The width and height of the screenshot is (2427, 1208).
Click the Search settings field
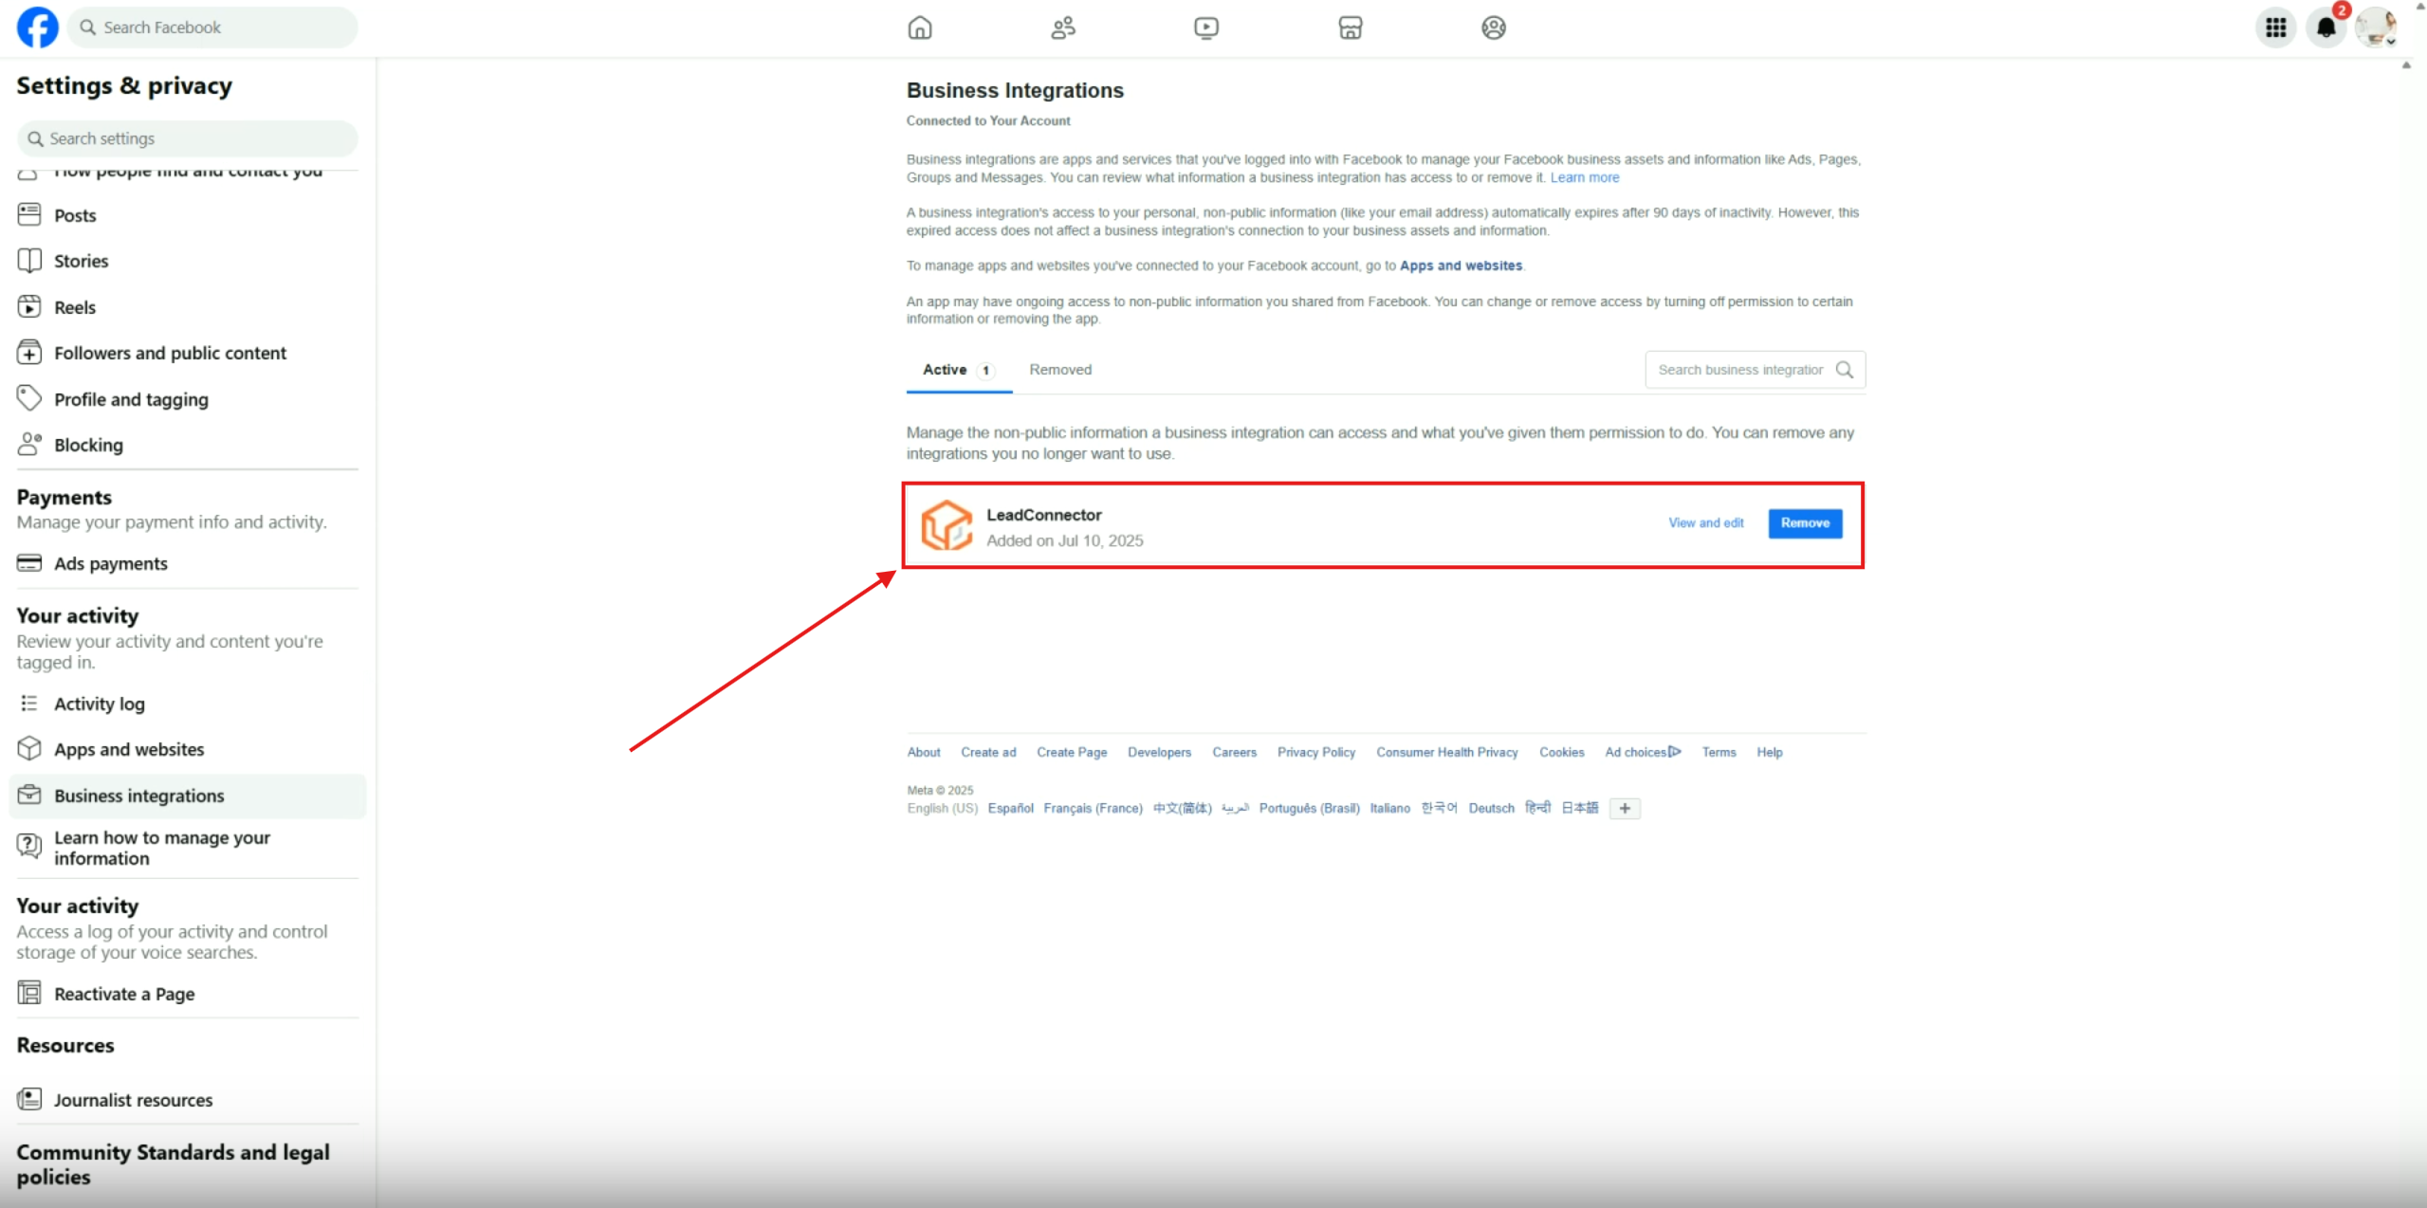coord(188,138)
